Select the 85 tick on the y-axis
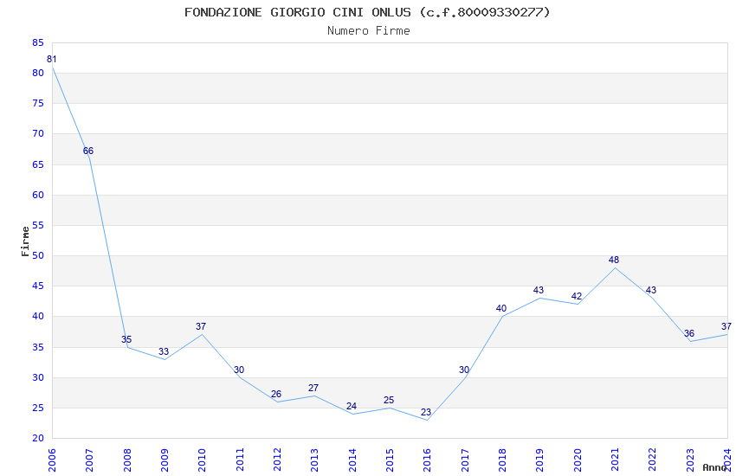Image resolution: width=736 pixels, height=476 pixels. coord(38,43)
